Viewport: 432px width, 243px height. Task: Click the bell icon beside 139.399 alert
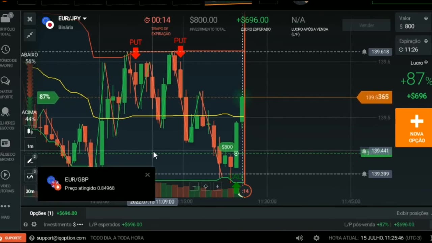coord(364,174)
